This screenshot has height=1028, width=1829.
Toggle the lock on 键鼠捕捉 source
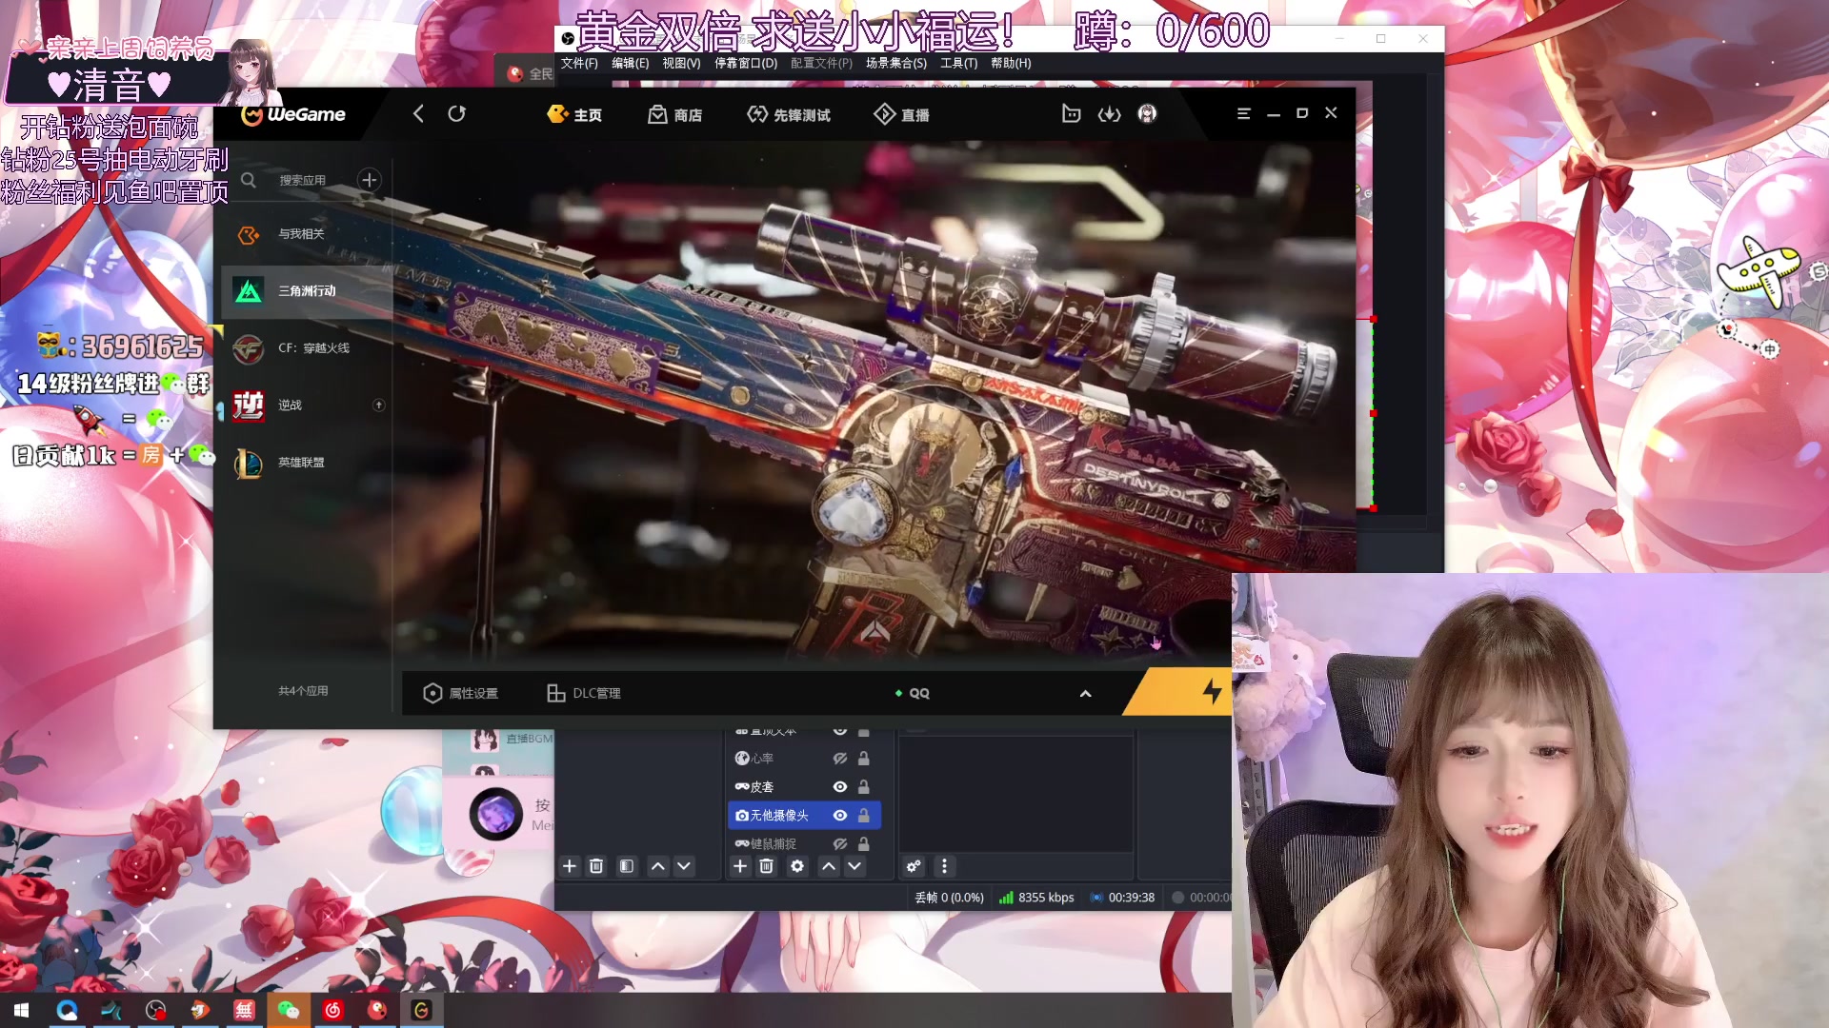863,844
